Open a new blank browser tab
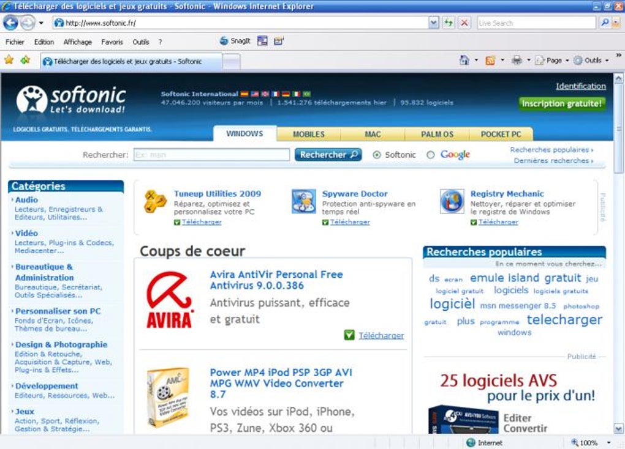The width and height of the screenshot is (625, 449). pos(231,62)
